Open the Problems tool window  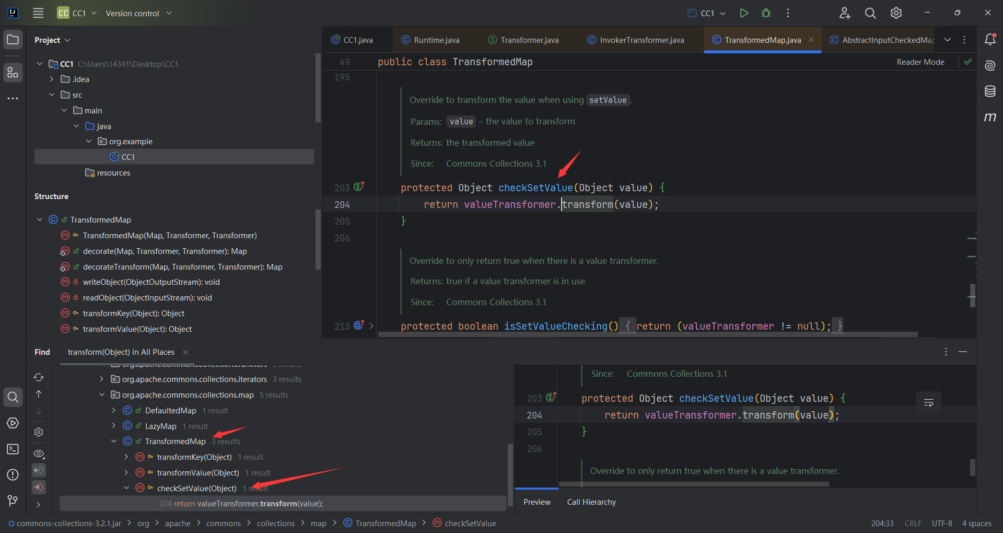[13, 474]
